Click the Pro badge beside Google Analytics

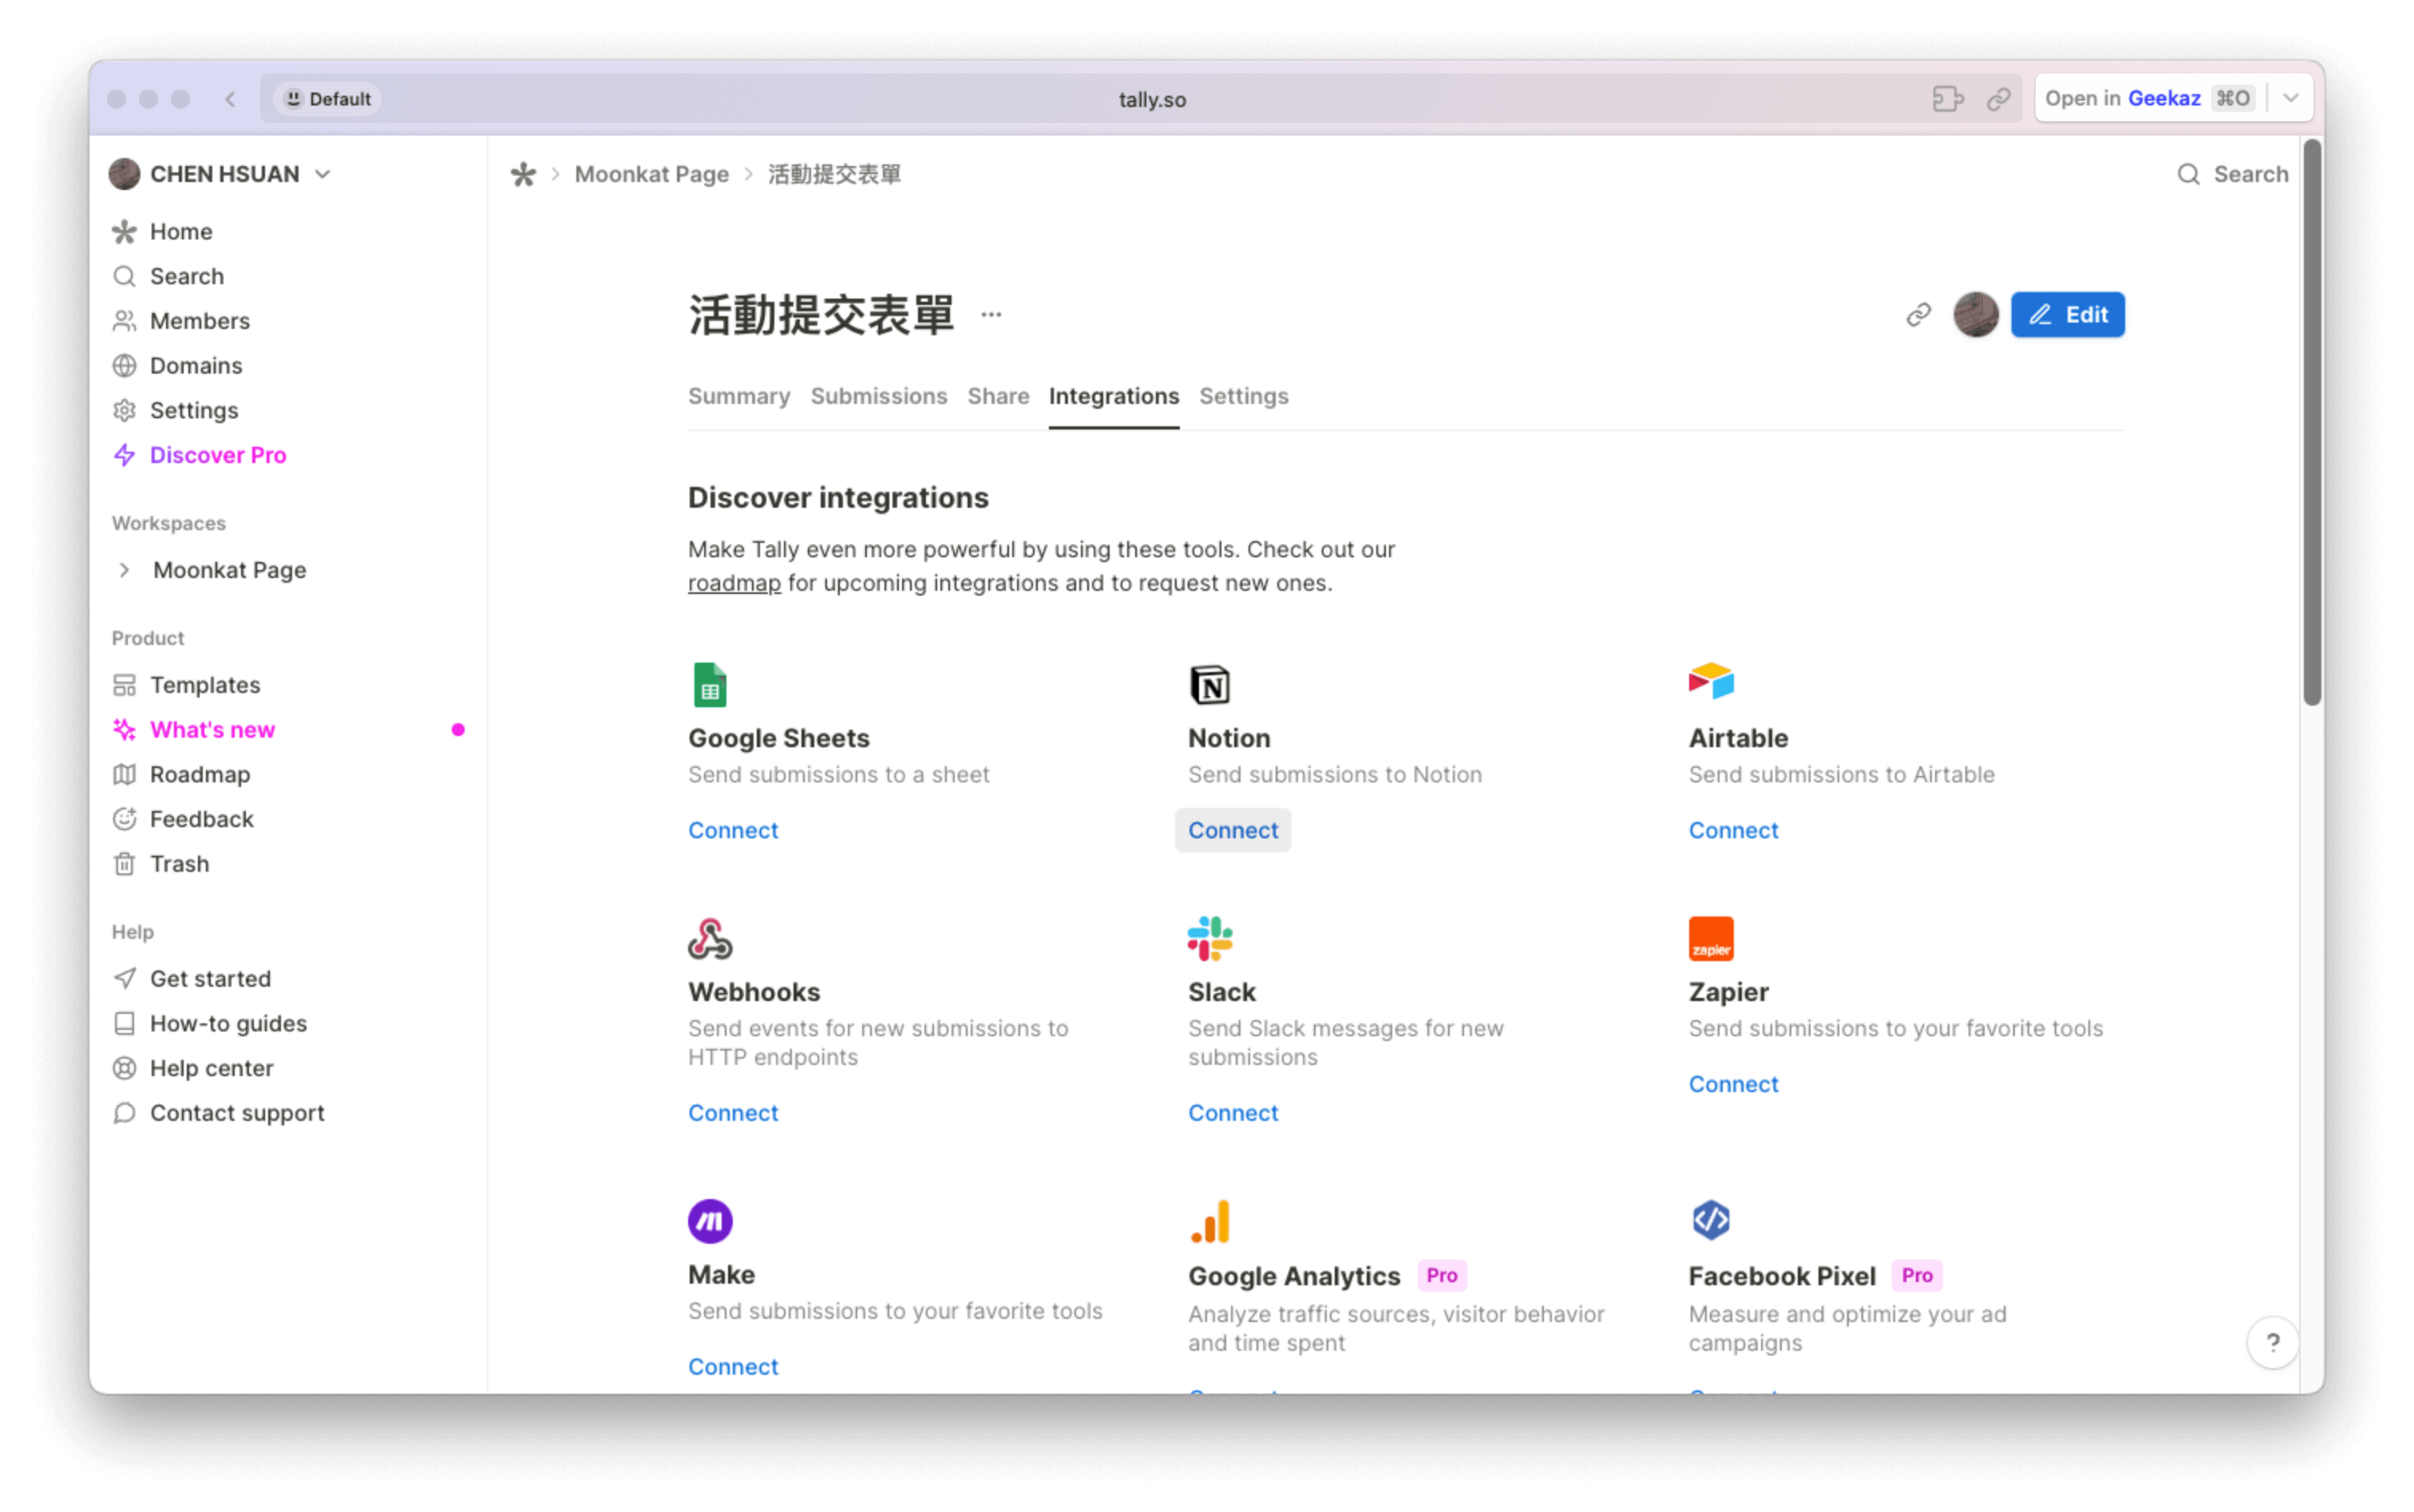point(1441,1276)
